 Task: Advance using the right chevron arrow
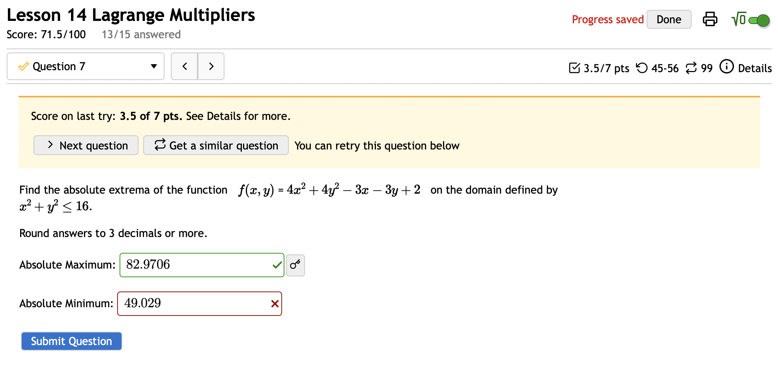[211, 66]
